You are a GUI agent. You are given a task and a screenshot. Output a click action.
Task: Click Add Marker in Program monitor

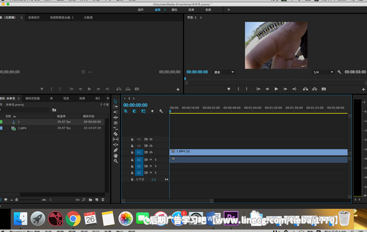coord(229,89)
